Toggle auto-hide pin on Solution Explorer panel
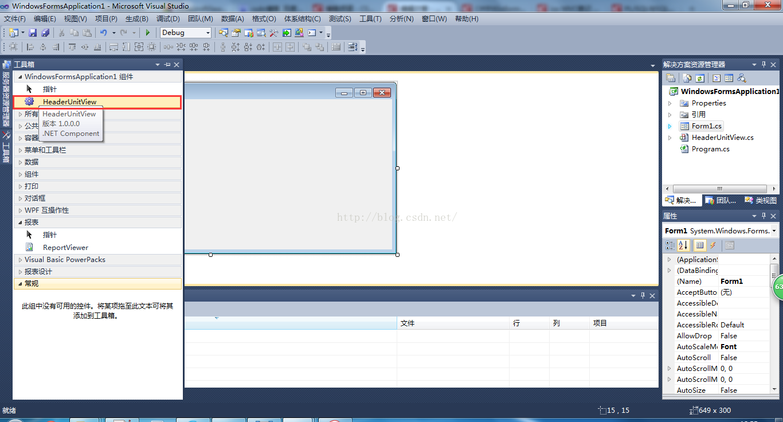The image size is (783, 422). coord(764,65)
